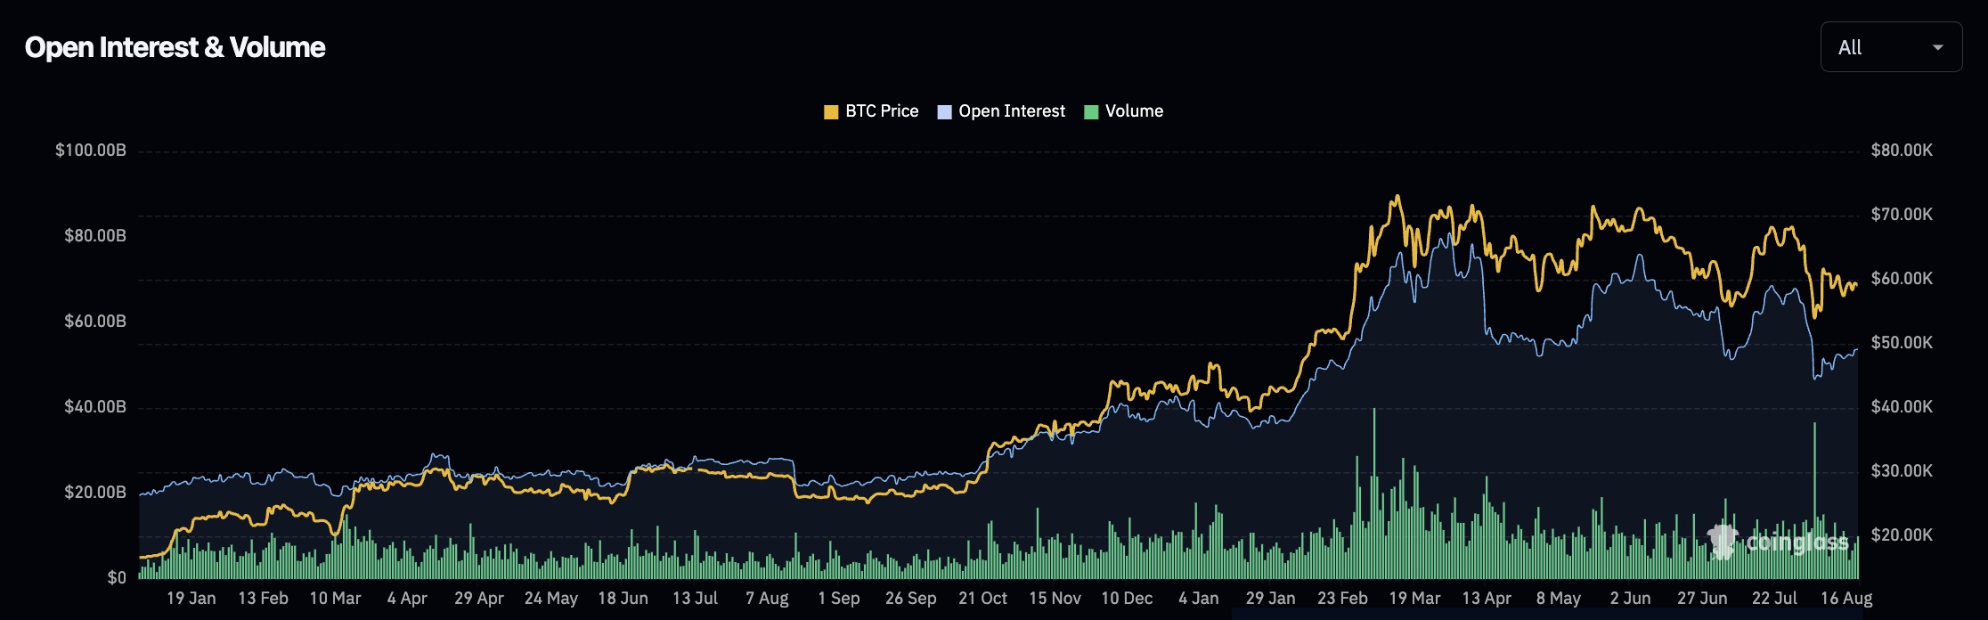Click the coinglass watermark text
1988x620 pixels.
click(1797, 542)
